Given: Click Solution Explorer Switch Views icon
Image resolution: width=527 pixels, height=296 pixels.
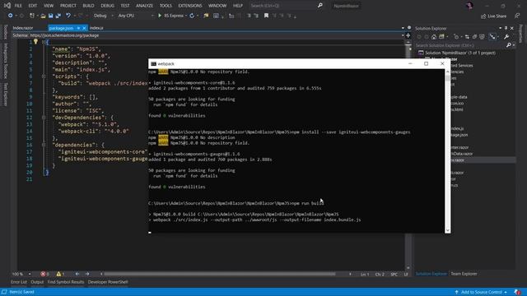Looking at the screenshot, I should pos(441,36).
